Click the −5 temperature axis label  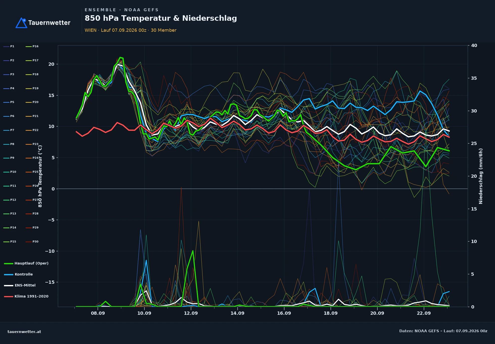click(x=51, y=220)
